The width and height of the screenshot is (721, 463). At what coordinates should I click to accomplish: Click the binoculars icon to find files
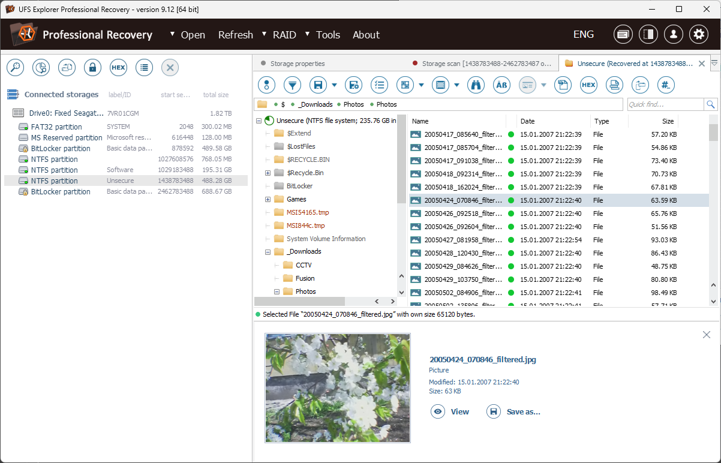point(474,85)
